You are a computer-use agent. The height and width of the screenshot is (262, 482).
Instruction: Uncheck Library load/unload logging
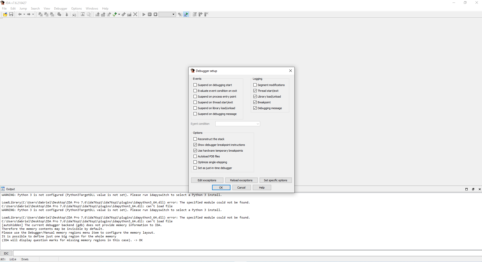click(255, 97)
